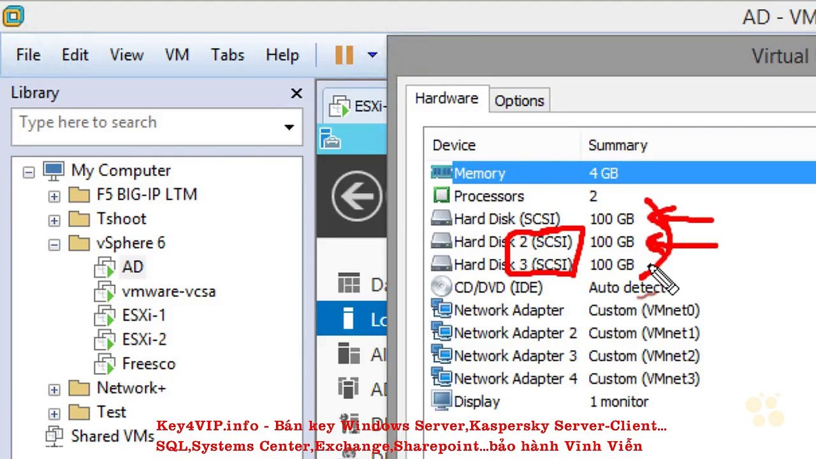Open the power options dropdown arrow
The image size is (816, 459).
(x=372, y=55)
